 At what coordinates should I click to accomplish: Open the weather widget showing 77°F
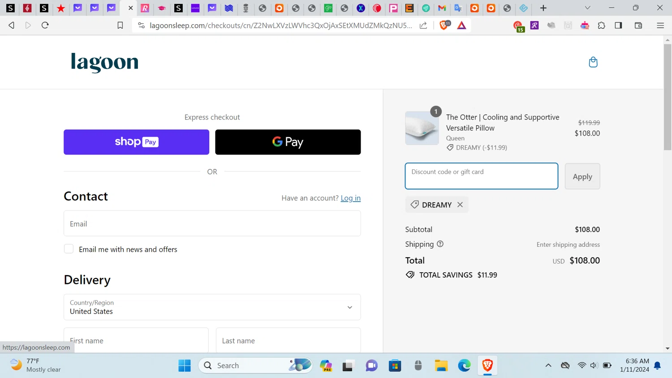click(36, 365)
